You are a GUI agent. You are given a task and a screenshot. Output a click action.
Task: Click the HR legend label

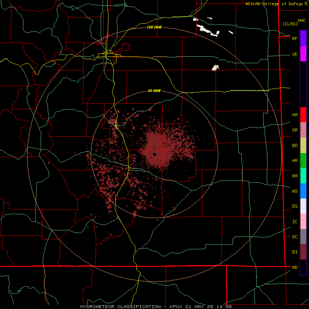coord(295,161)
